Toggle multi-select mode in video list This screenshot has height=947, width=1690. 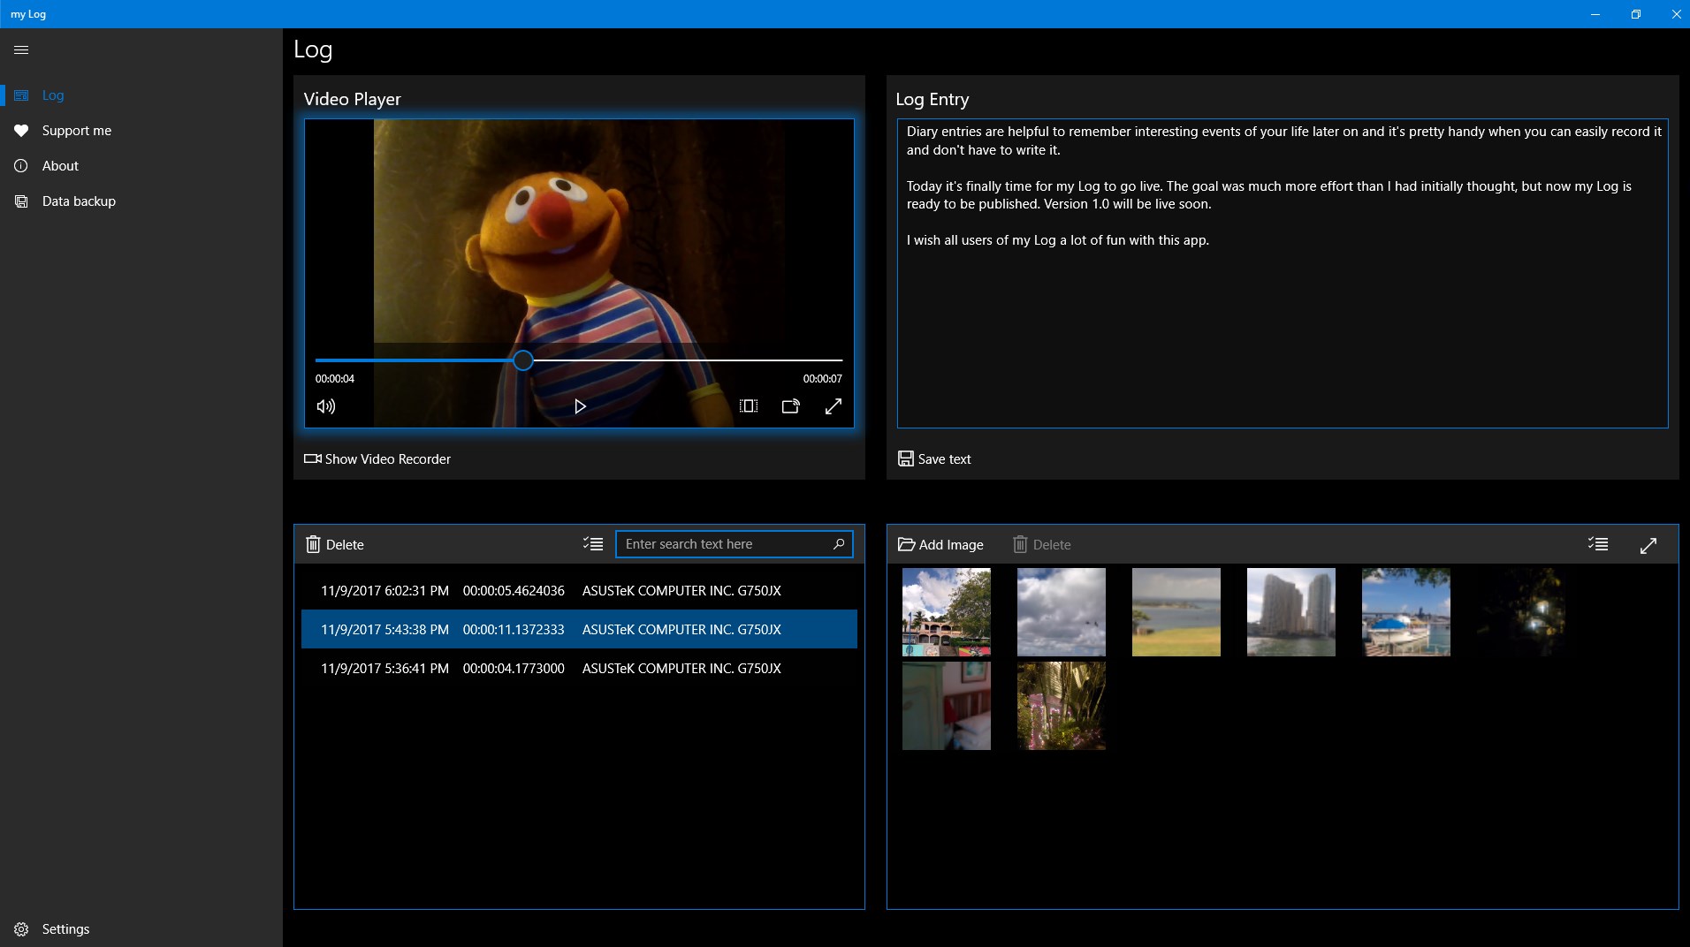point(593,544)
